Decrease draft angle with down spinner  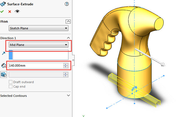click(x=66, y=76)
